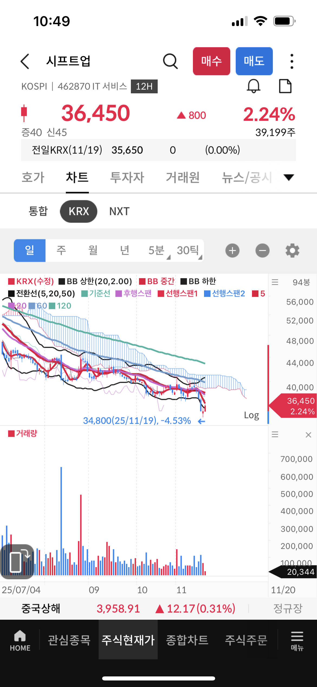Screen dimensions: 317x687
Task: Open the memo note icon
Action: tap(285, 86)
